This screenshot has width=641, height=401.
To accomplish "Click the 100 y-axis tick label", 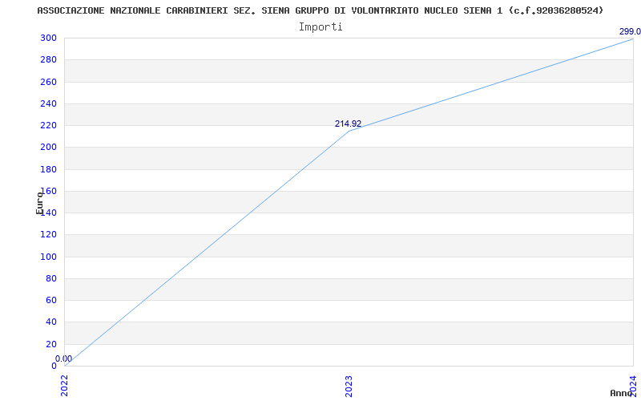I will click(x=48, y=257).
